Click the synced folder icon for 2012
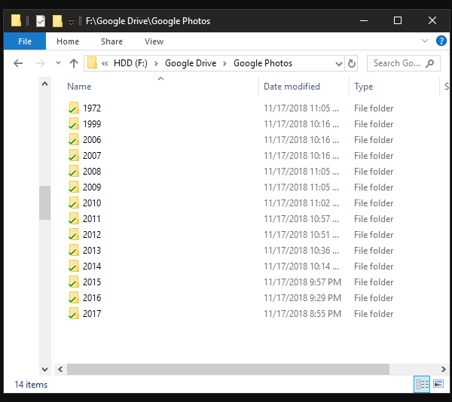Image resolution: width=452 pixels, height=402 pixels. 74,234
